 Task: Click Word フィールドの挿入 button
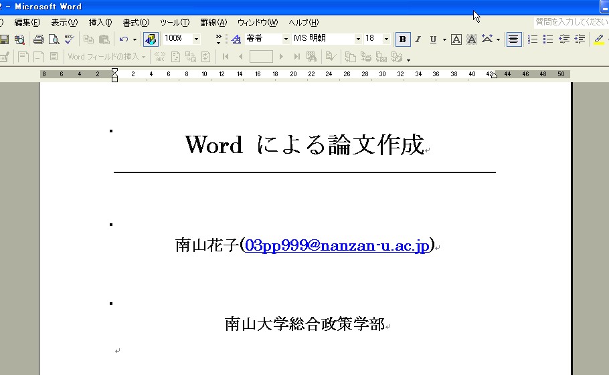[106, 57]
